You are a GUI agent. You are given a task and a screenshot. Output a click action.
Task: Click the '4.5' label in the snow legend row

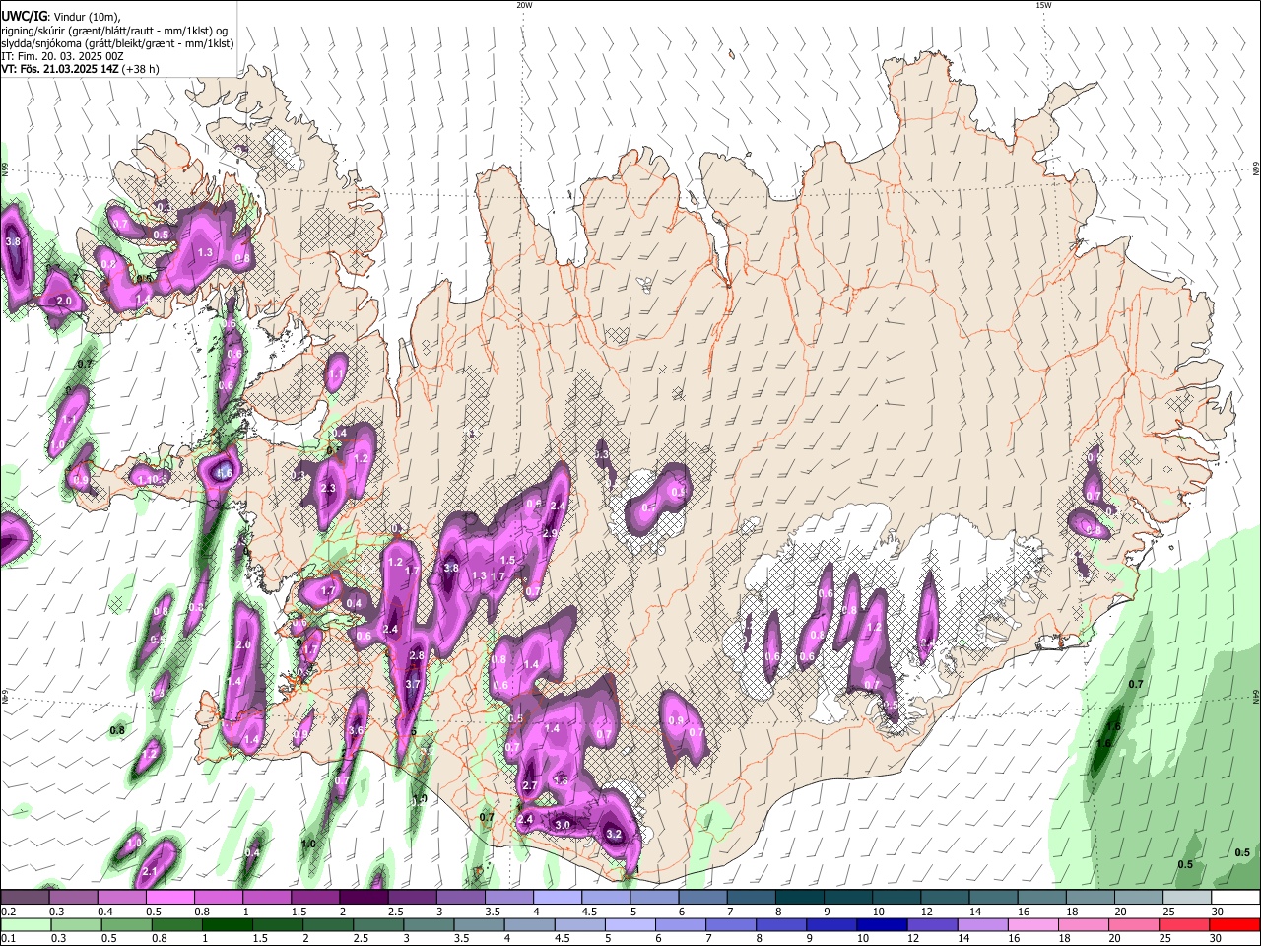coord(589,912)
